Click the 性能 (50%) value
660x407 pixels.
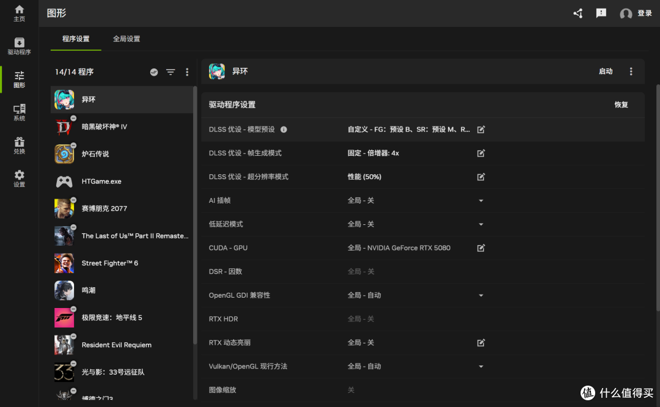[364, 177]
